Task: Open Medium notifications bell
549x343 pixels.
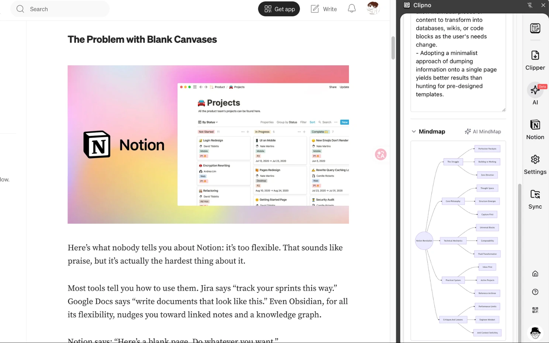Action: [x=352, y=8]
